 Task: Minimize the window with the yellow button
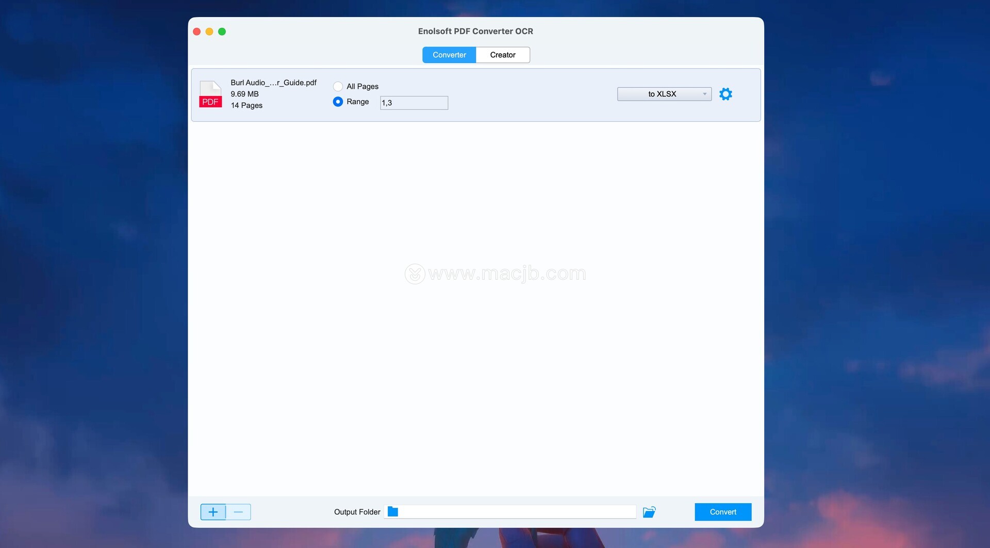pos(209,31)
